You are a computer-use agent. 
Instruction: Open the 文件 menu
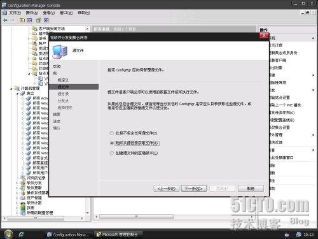[x=15, y=13]
